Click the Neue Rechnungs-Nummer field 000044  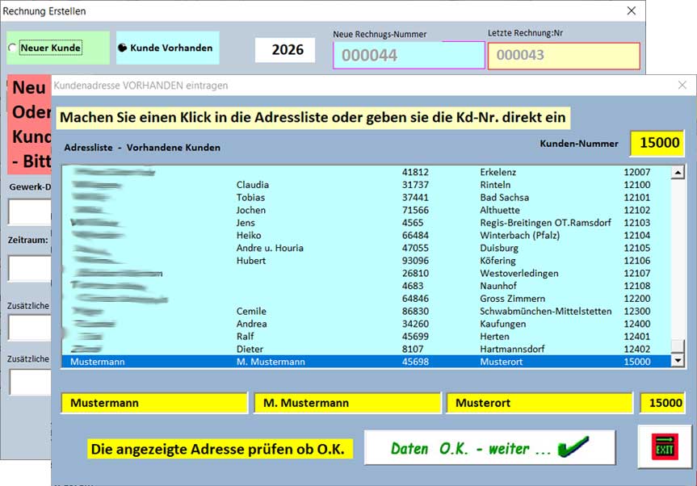(x=408, y=55)
